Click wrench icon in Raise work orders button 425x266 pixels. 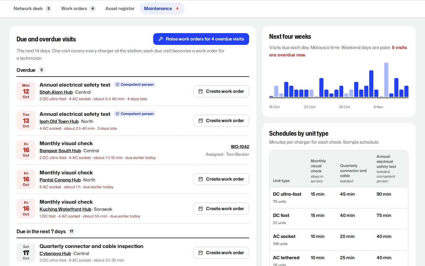pos(161,39)
